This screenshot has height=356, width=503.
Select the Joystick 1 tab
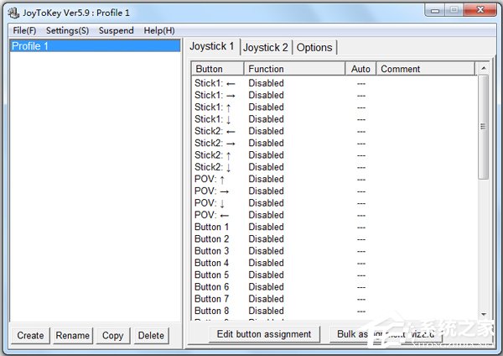click(212, 46)
